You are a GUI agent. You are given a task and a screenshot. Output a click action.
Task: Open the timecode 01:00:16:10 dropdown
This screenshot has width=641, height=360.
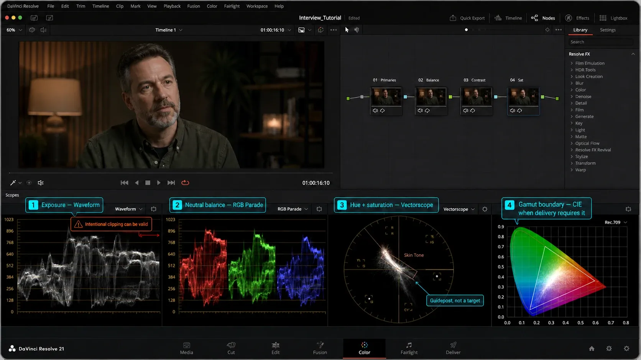point(276,30)
